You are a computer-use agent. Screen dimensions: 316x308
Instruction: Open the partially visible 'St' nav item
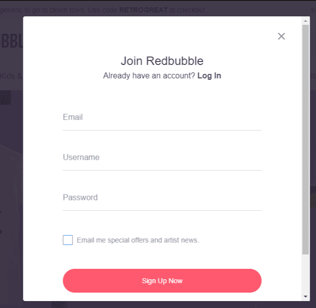313,76
